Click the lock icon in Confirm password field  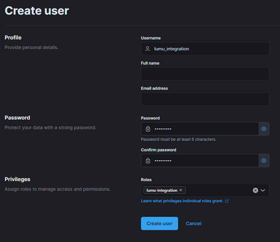coord(148,161)
